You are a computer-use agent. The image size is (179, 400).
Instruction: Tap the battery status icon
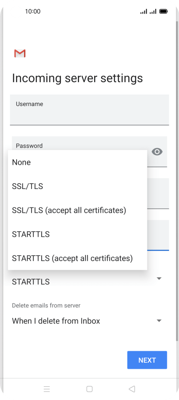tap(163, 11)
